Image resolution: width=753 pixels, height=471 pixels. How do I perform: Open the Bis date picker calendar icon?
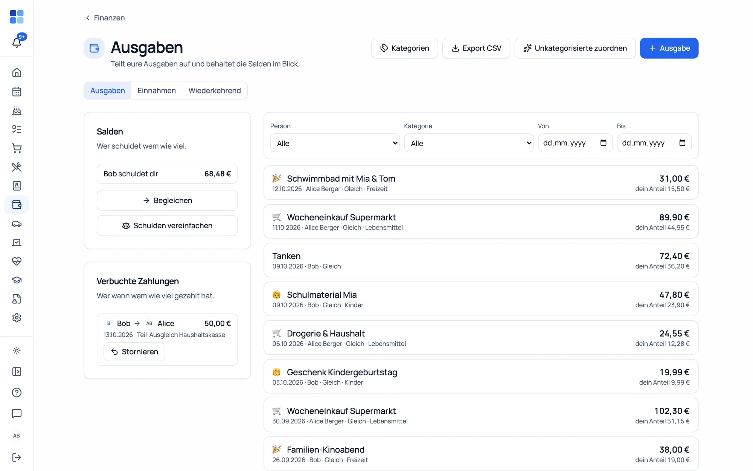[x=682, y=143]
